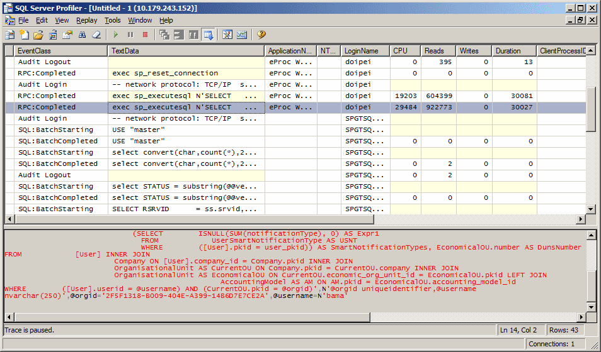
Task: Click the Tile Horizontally toolbar icon
Action: [x=179, y=35]
